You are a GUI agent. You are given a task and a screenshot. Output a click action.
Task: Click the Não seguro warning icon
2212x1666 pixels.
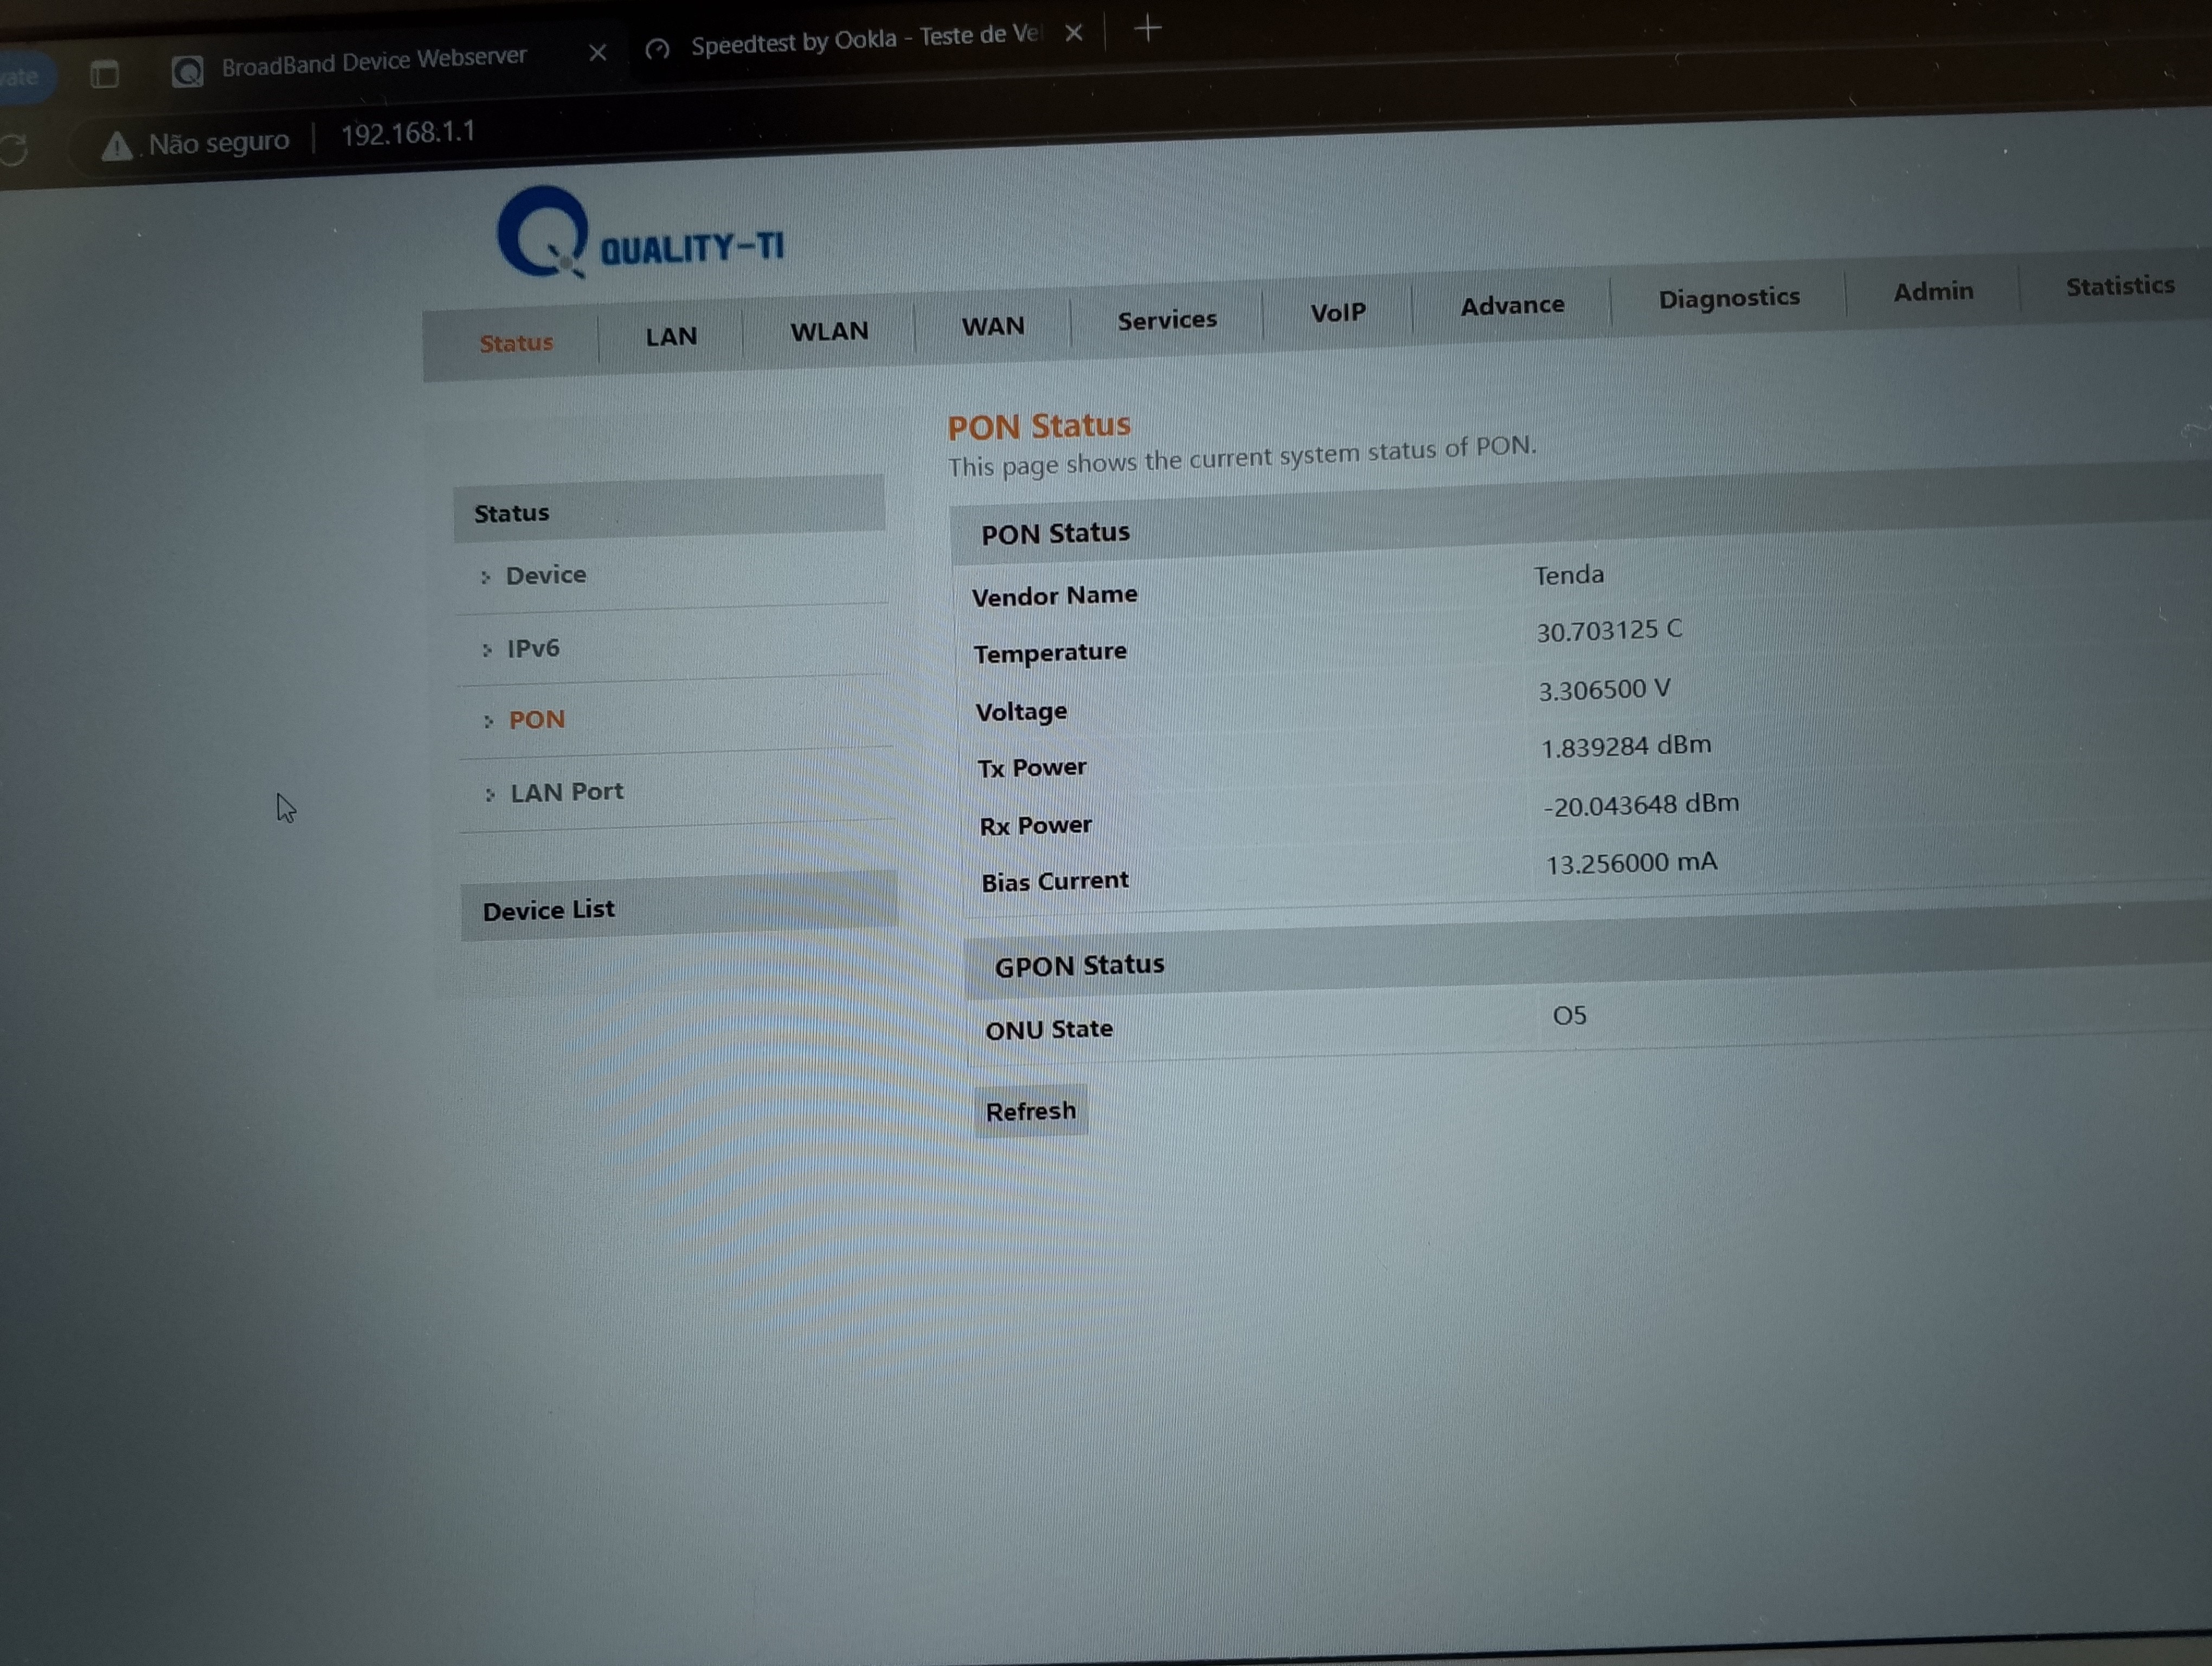[117, 147]
